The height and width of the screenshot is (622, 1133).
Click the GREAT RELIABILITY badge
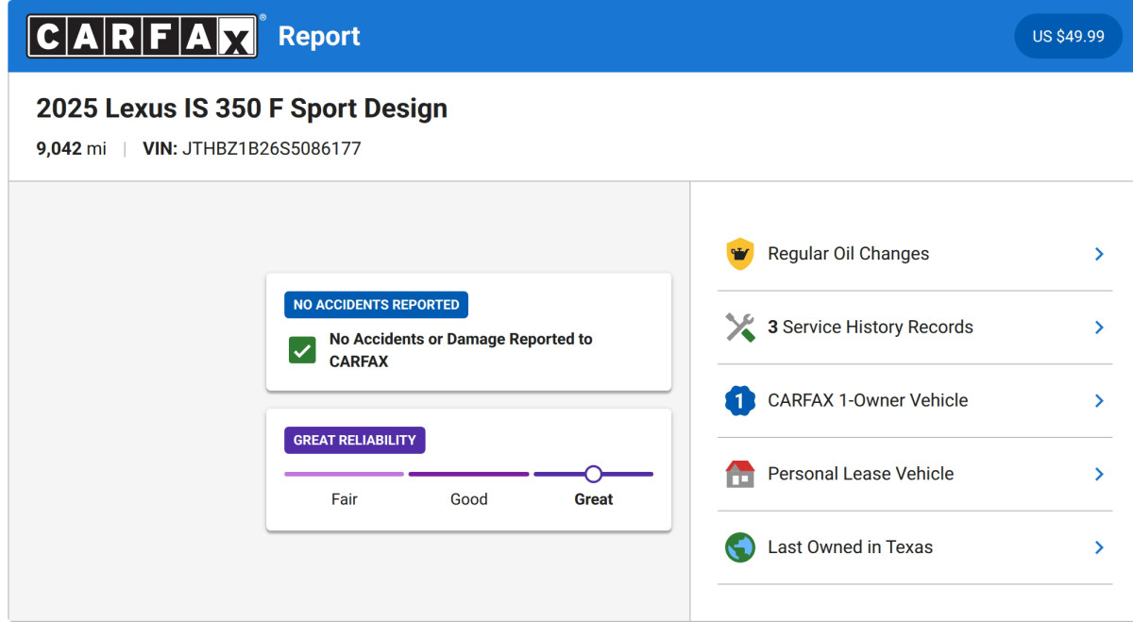click(x=354, y=440)
